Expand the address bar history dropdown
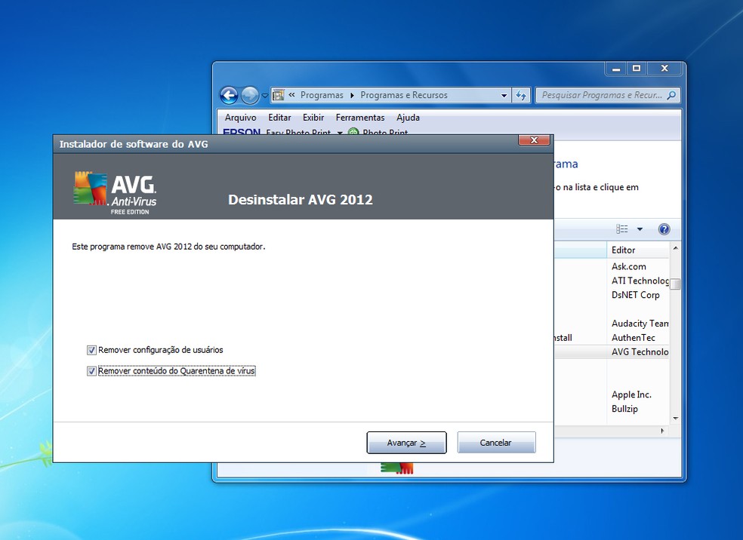The width and height of the screenshot is (743, 540). 504,95
